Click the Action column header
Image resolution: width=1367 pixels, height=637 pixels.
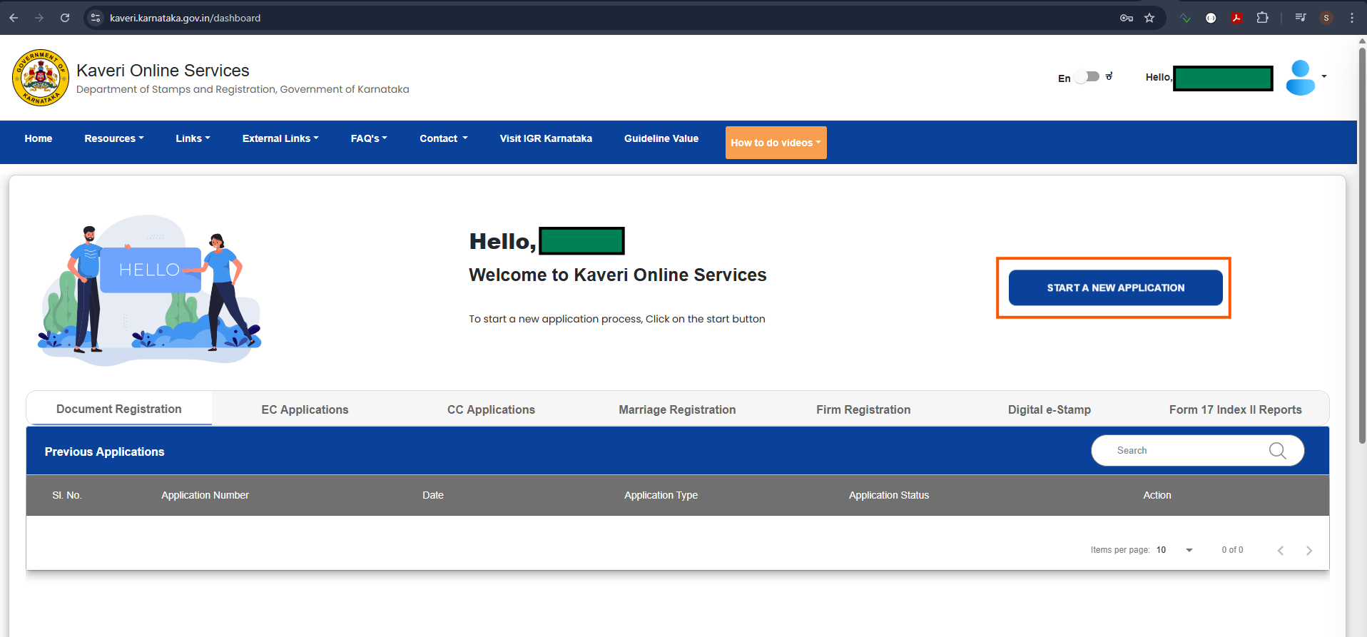(1157, 495)
